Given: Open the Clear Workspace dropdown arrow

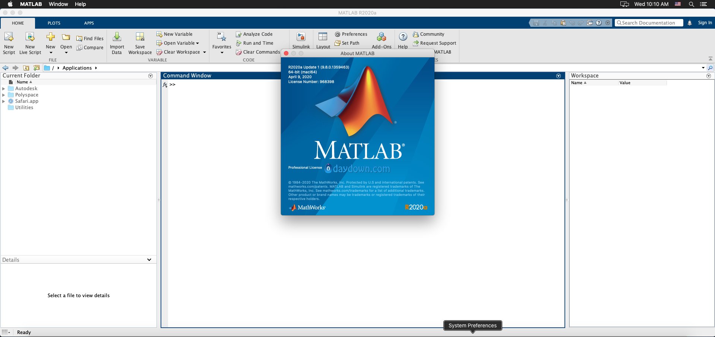Looking at the screenshot, I should tap(205, 52).
